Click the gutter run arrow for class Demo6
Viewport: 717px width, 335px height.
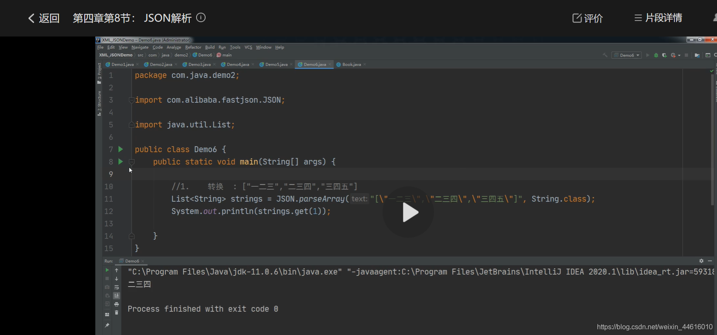[x=120, y=149]
